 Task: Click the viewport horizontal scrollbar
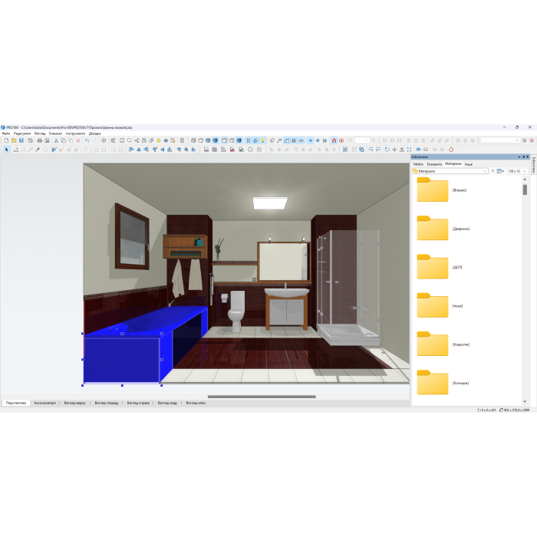click(x=261, y=397)
